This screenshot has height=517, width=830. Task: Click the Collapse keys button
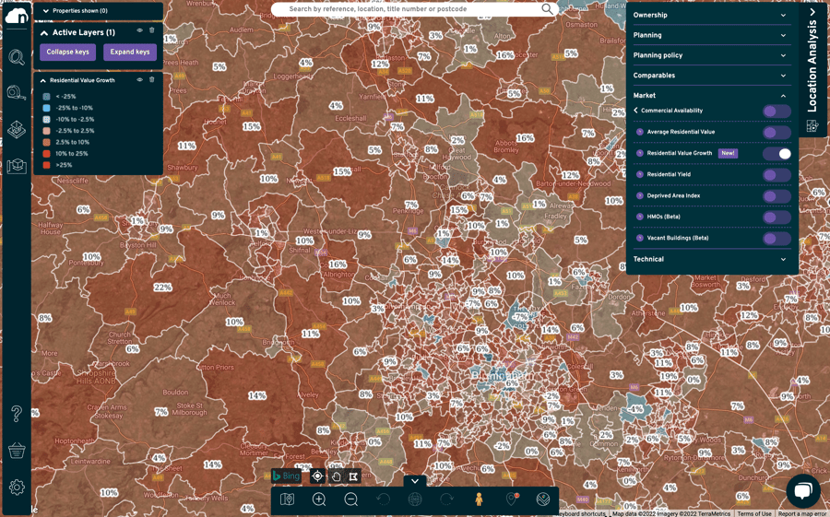pos(67,53)
